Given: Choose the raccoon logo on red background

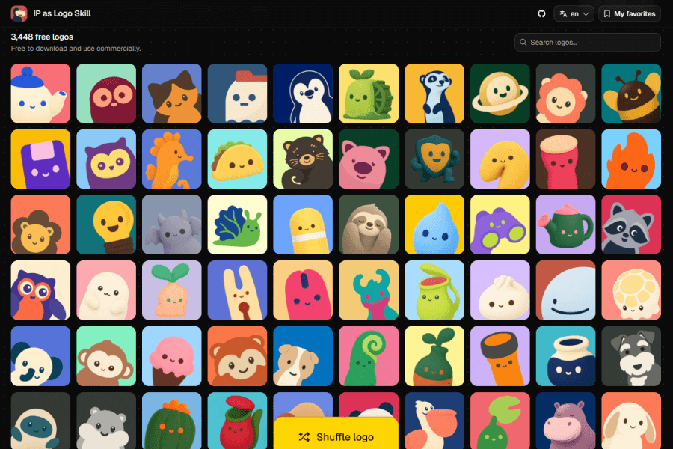Looking at the screenshot, I should [631, 224].
